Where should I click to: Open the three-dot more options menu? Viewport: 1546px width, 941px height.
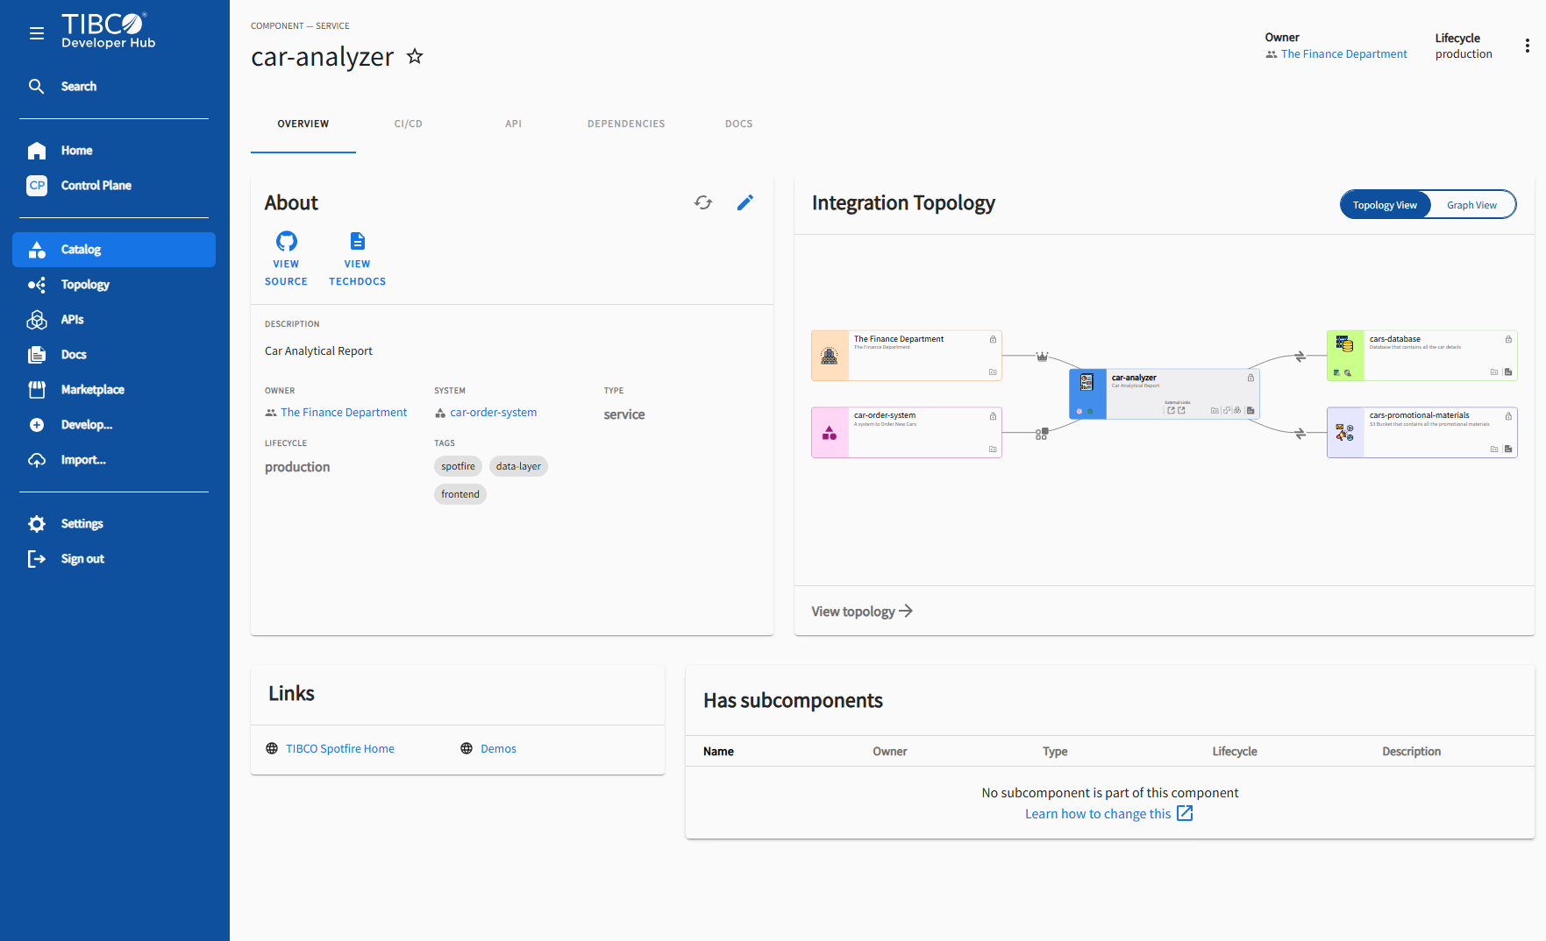[1528, 46]
